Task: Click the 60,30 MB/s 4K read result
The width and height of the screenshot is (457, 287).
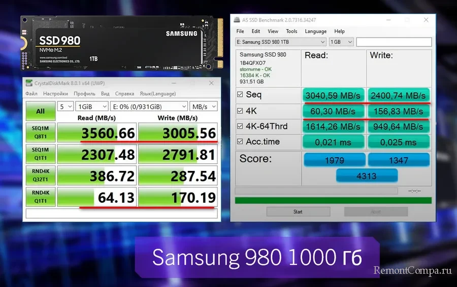Action: point(333,111)
